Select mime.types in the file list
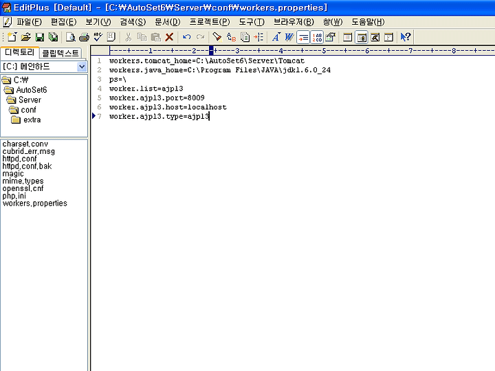 23,181
